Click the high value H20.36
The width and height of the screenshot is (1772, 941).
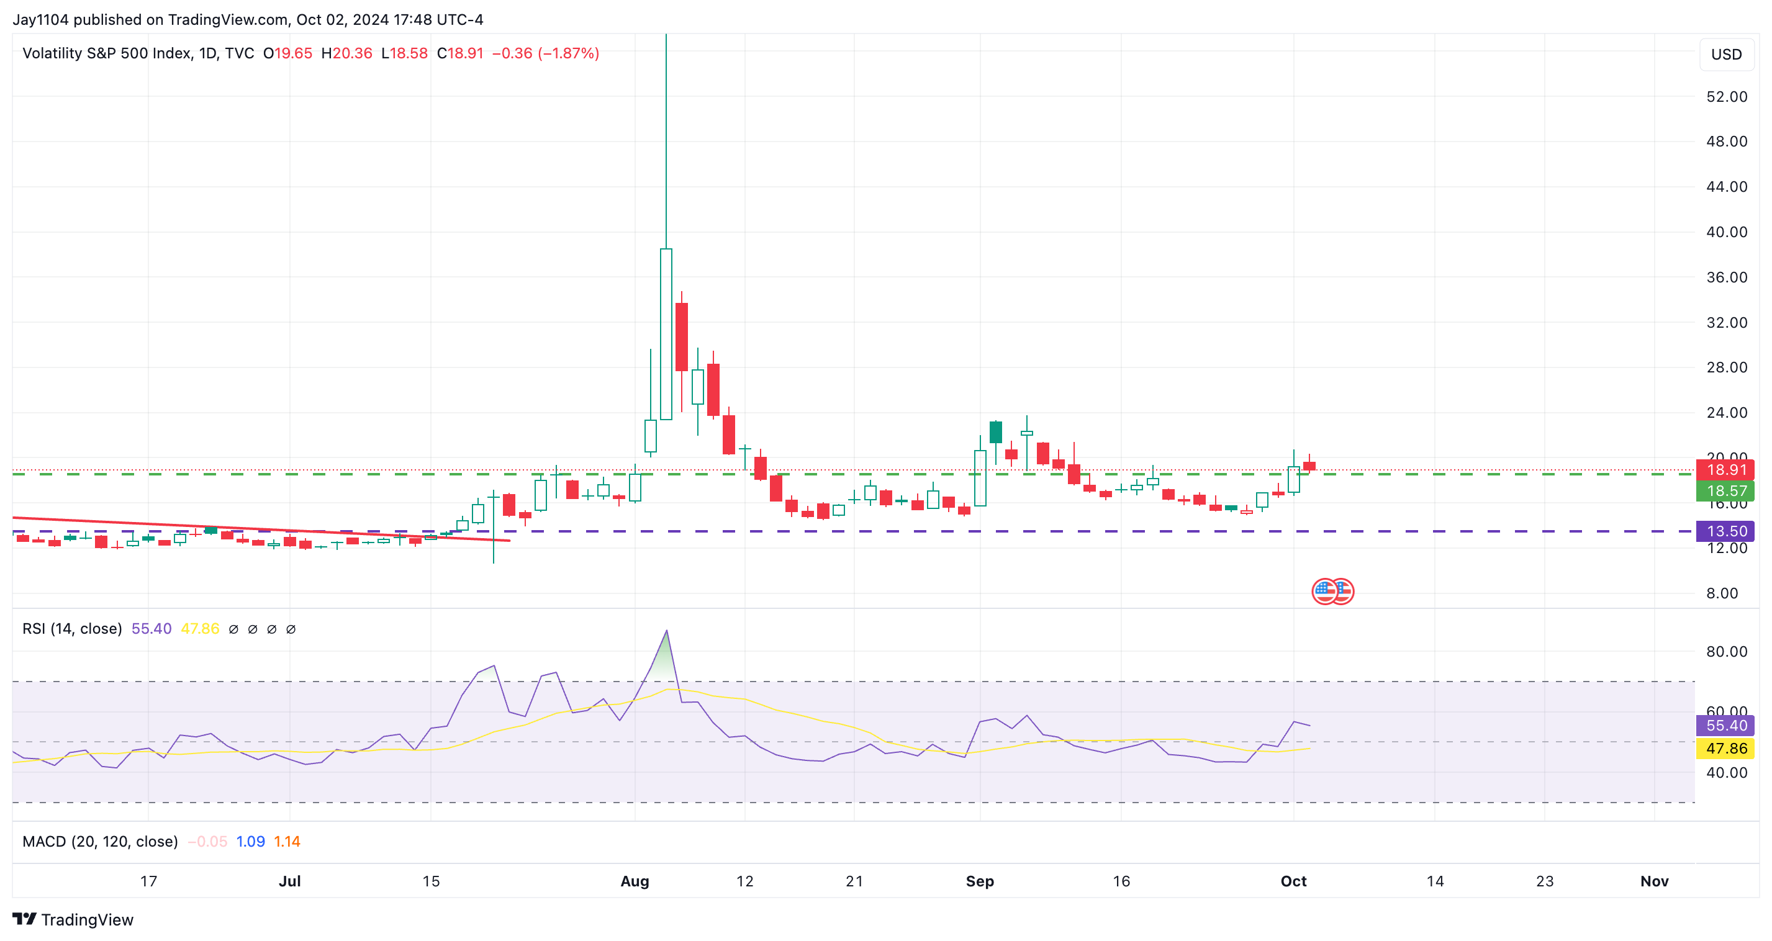pyautogui.click(x=346, y=53)
